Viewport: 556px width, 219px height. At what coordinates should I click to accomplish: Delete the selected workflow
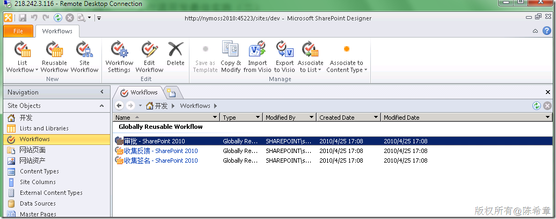(175, 53)
